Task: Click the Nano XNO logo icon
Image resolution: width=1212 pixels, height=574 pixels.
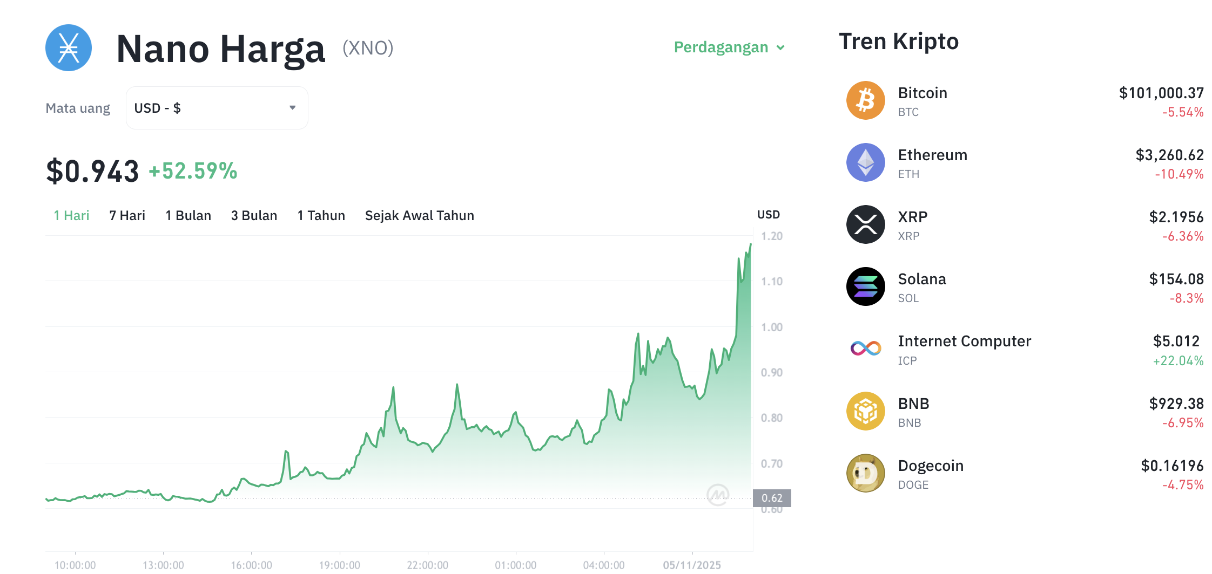Action: [69, 48]
